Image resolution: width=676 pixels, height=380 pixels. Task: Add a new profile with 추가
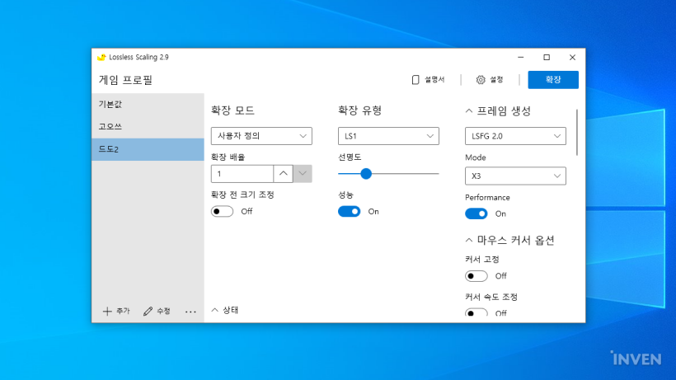[x=116, y=311]
